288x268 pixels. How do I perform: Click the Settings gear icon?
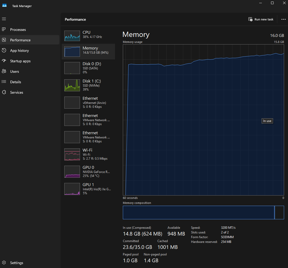[x=4, y=263]
